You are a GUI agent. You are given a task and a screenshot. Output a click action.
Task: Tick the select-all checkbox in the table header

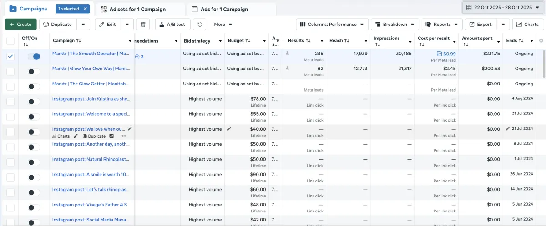(10, 41)
